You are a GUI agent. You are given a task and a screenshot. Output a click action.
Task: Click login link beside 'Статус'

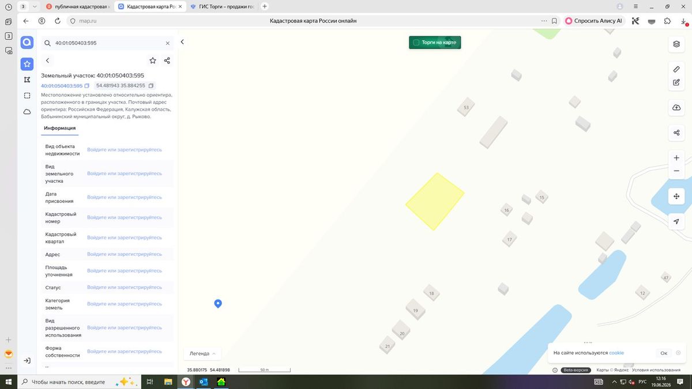pos(125,288)
